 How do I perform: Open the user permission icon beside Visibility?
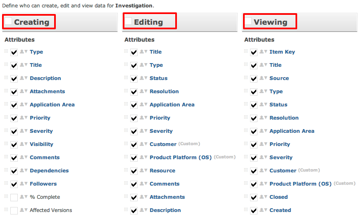point(24,144)
